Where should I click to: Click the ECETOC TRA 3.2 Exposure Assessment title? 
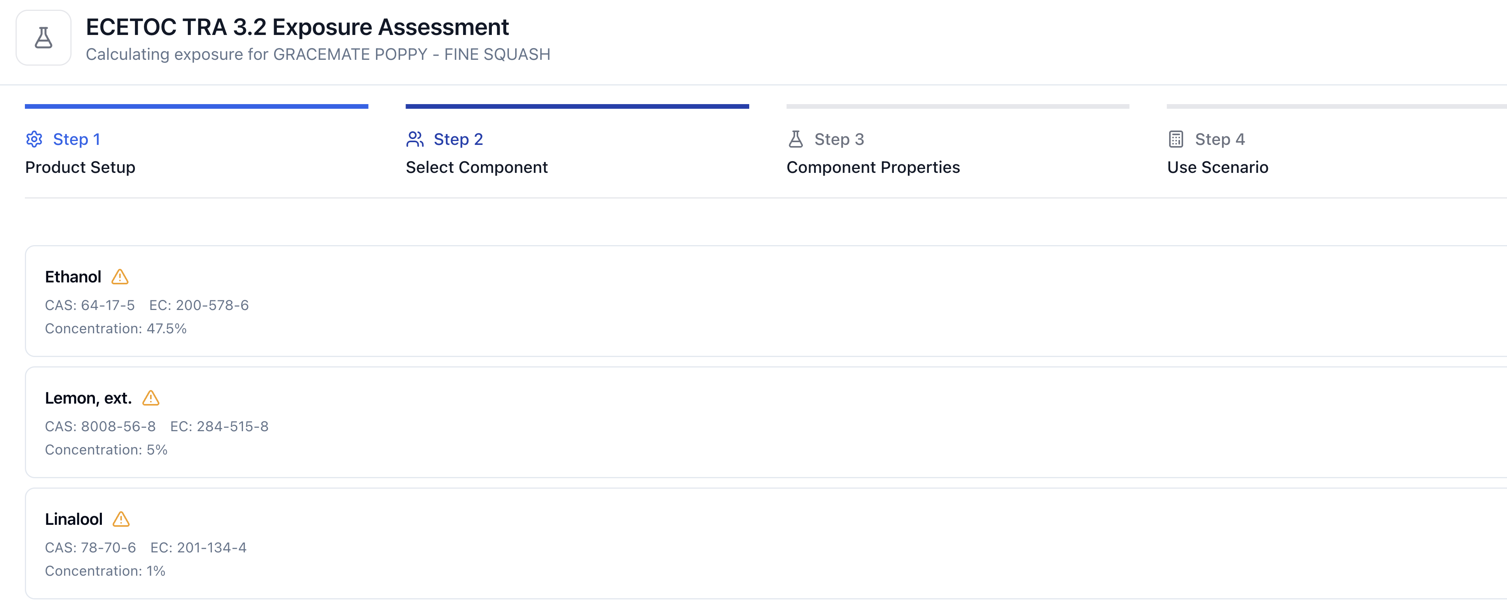pos(297,27)
